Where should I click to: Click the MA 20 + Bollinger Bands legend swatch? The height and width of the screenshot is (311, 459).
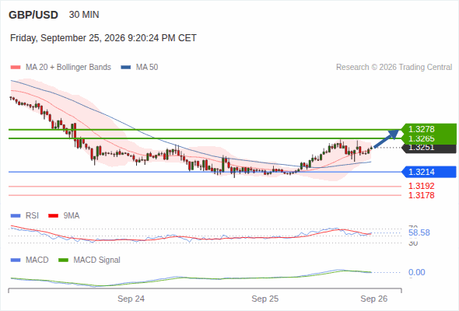coord(16,68)
